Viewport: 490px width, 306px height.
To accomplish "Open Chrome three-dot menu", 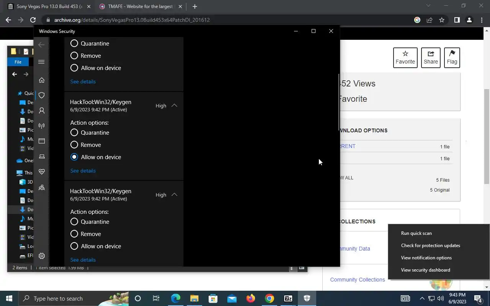I will (482, 20).
